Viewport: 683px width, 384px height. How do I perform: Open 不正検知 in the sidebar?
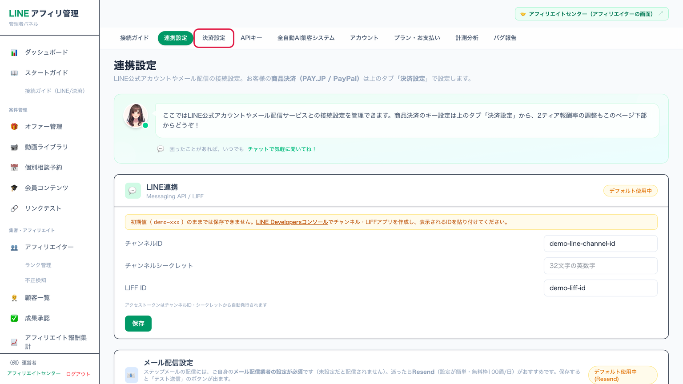click(36, 280)
